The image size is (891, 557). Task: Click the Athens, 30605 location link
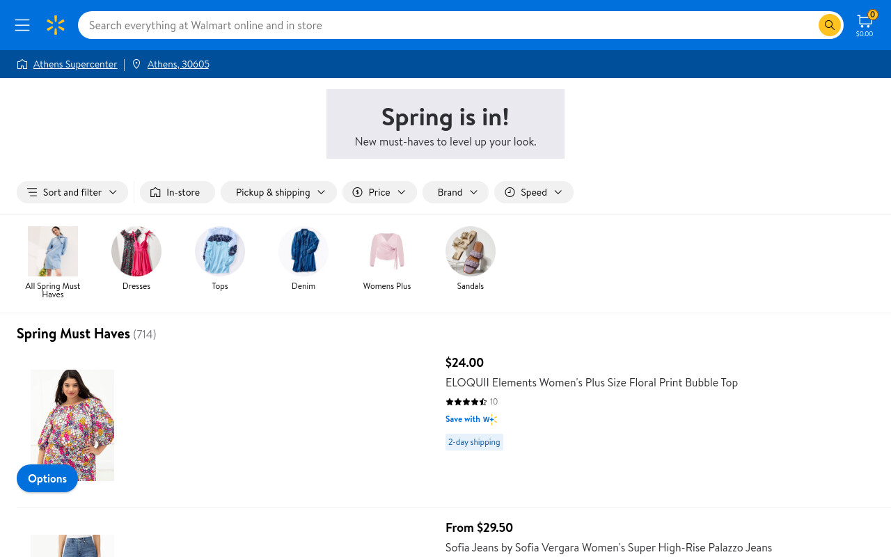coord(178,64)
